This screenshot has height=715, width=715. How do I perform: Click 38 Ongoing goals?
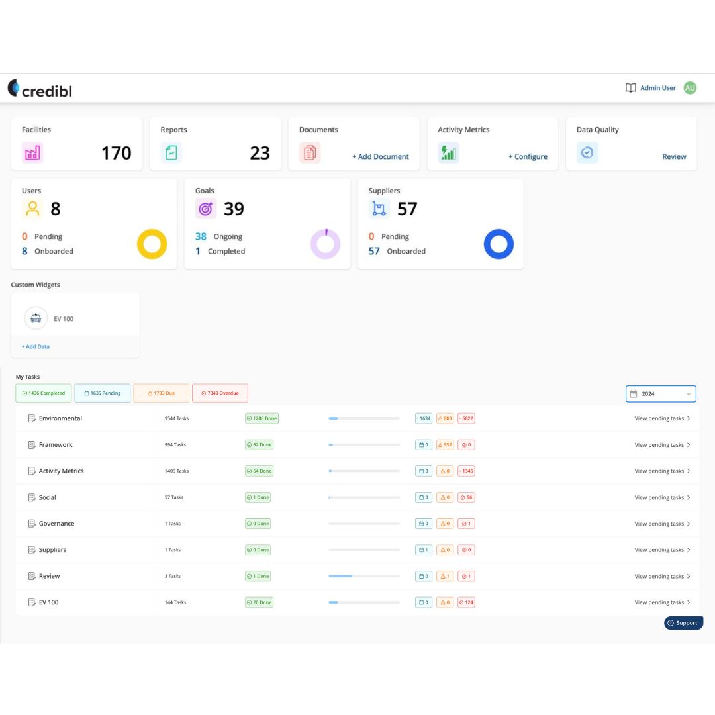click(219, 236)
